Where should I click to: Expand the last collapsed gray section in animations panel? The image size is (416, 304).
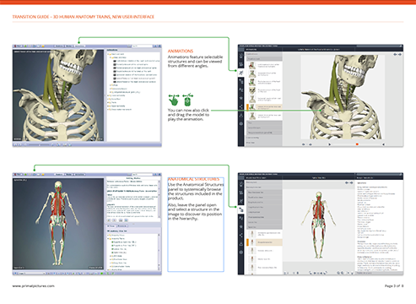point(264,143)
